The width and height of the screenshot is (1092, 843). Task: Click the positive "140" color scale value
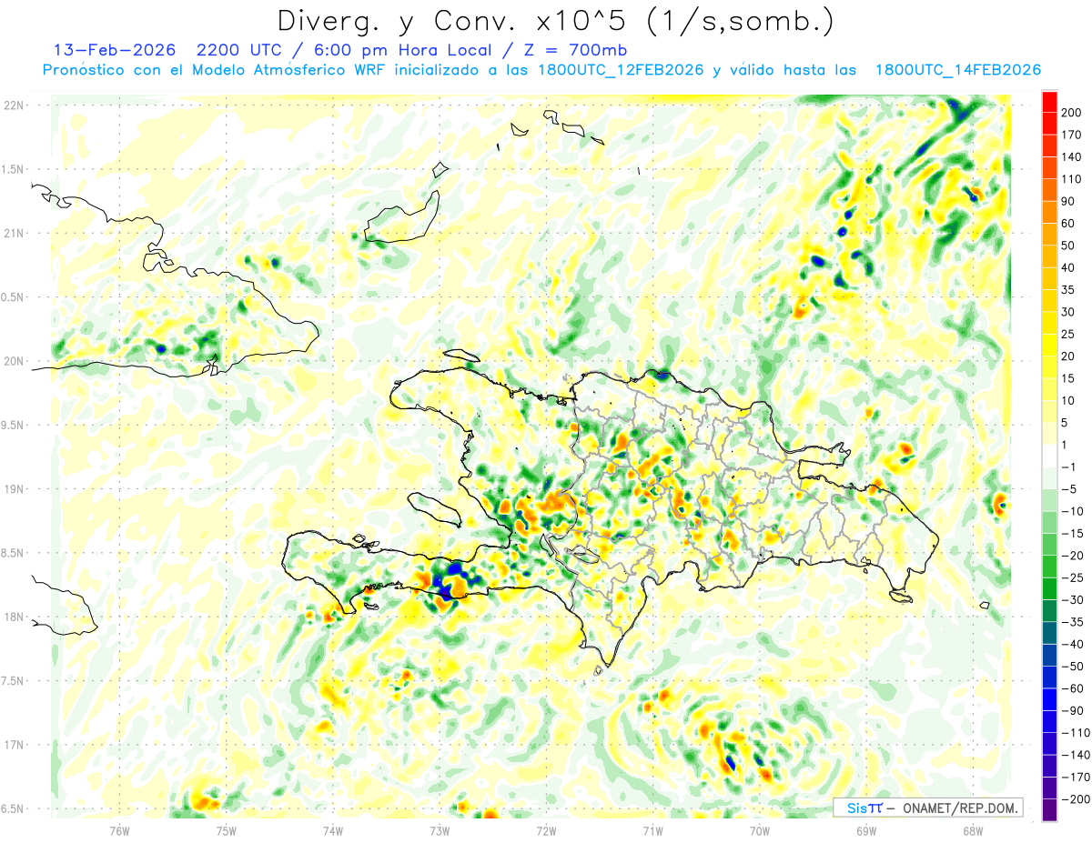click(1072, 157)
